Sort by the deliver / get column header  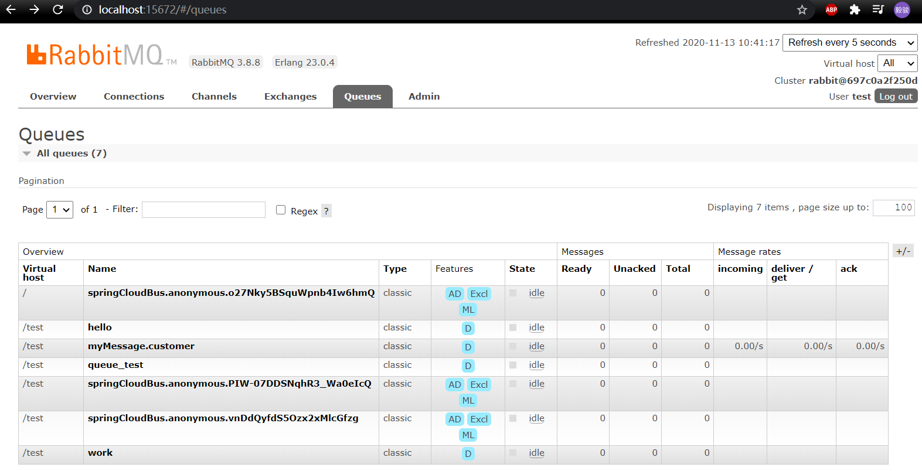(x=792, y=273)
